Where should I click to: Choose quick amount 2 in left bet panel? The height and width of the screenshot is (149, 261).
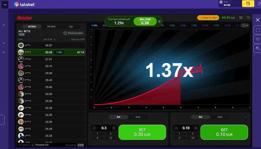coord(111,134)
